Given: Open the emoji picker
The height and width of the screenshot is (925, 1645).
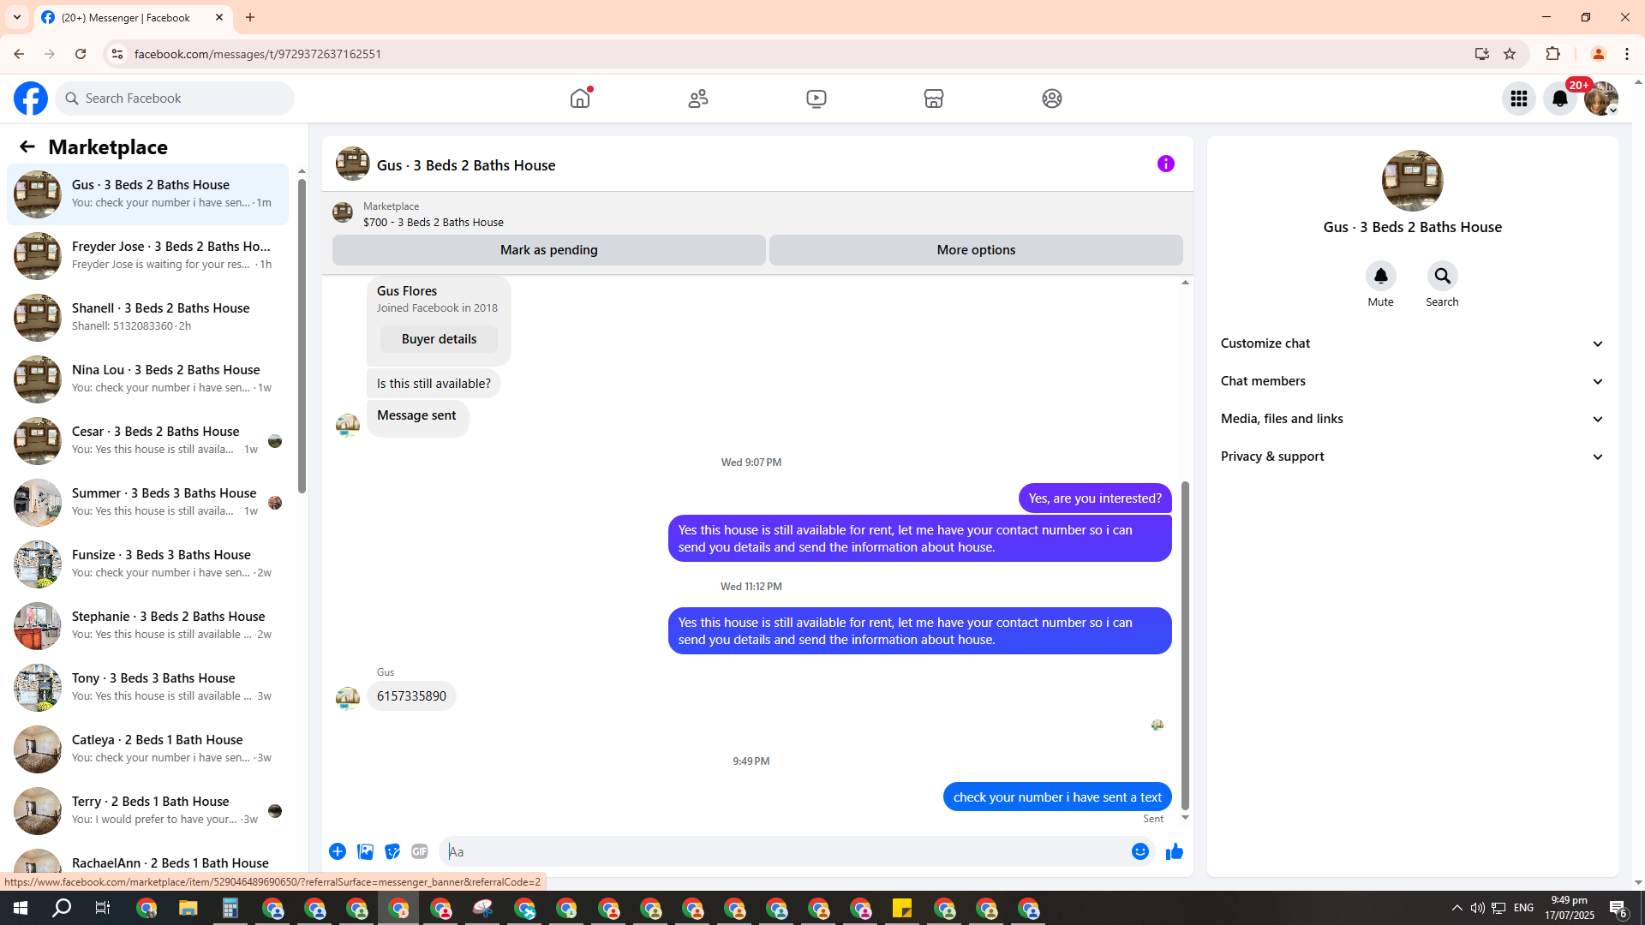Looking at the screenshot, I should 1140,851.
